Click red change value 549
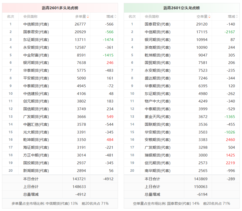 point(110,116)
